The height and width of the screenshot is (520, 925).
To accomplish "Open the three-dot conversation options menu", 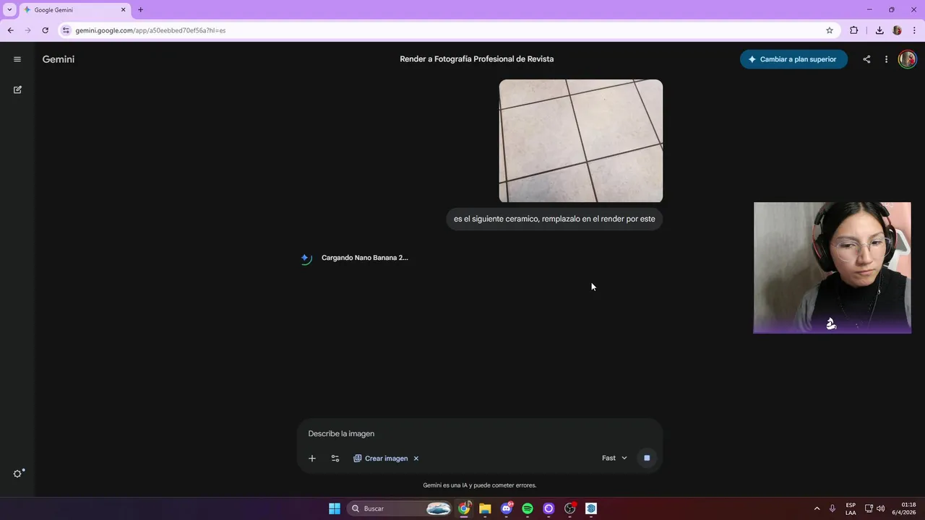I will (886, 59).
